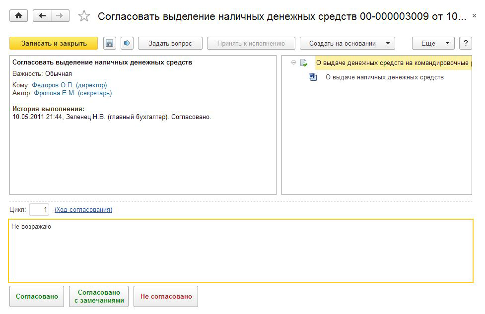Screen dimensions: 485x314
Task: Click the bold task title in description
Action: coord(102,62)
